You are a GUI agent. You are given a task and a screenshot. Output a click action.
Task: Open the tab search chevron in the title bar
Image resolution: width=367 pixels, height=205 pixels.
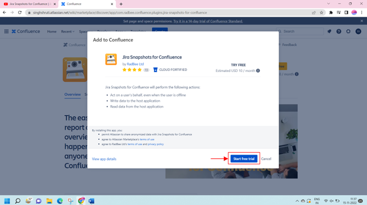coord(329,4)
